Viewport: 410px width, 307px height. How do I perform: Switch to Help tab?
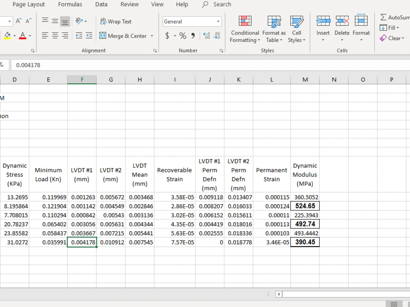point(182,5)
